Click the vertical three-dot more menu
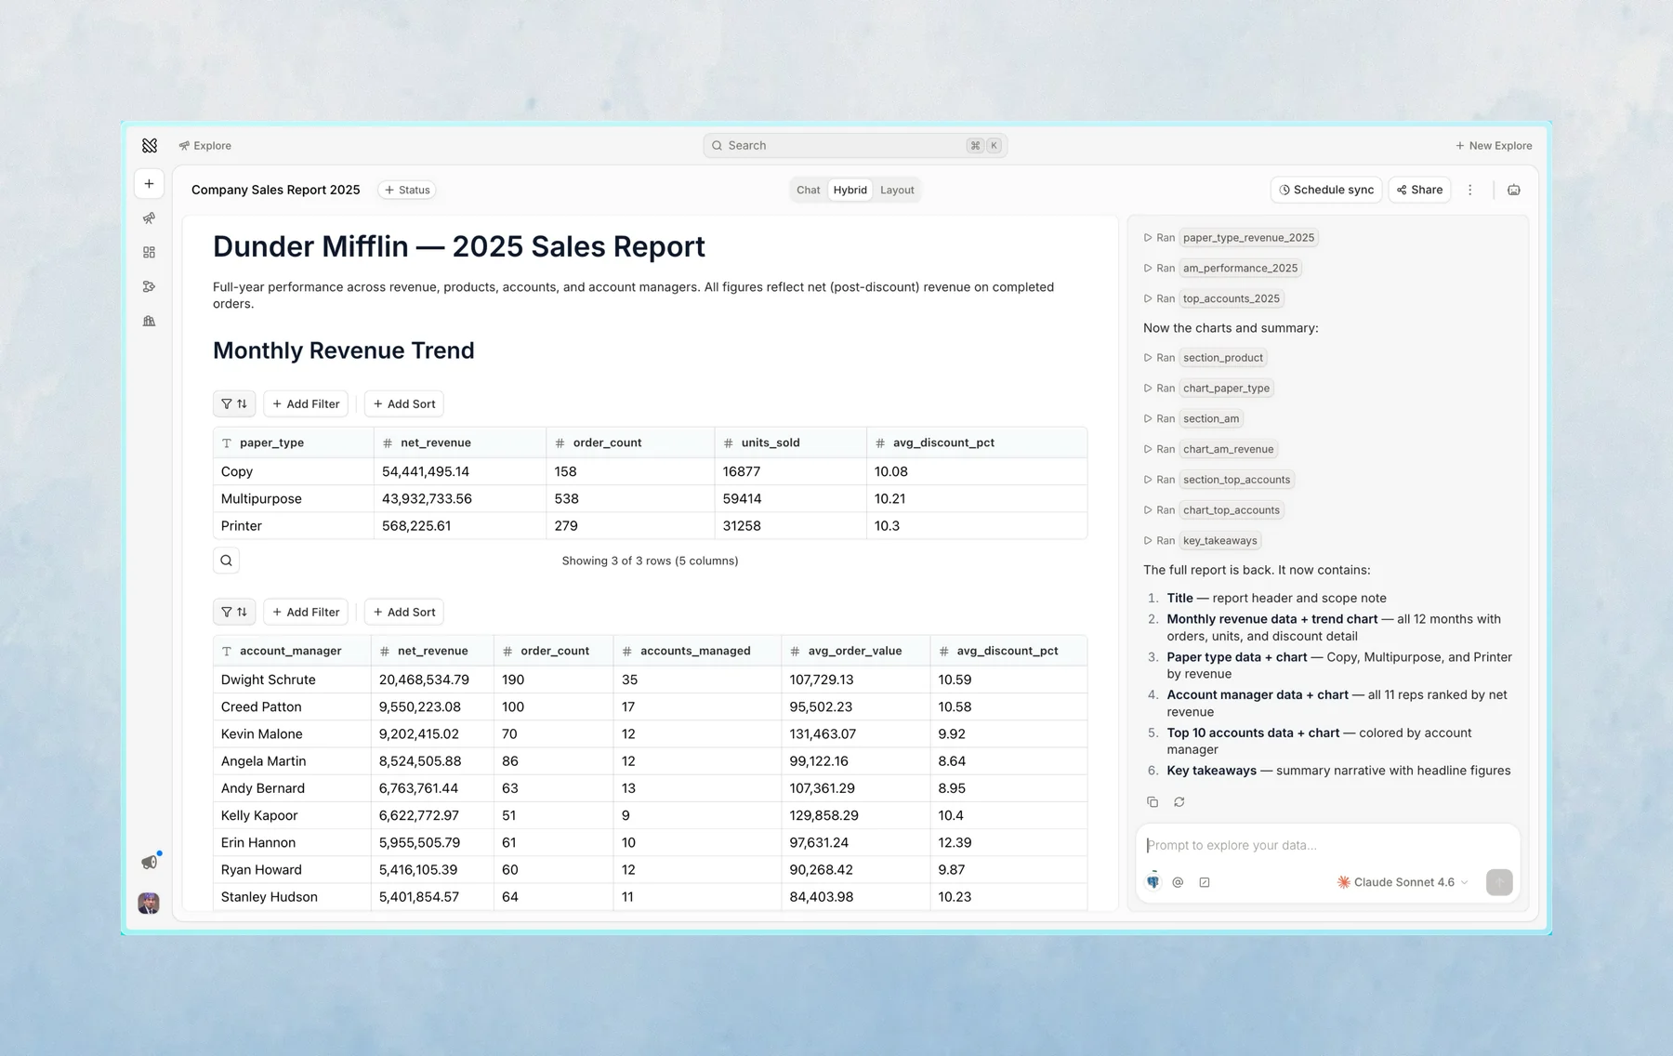 [x=1470, y=190]
